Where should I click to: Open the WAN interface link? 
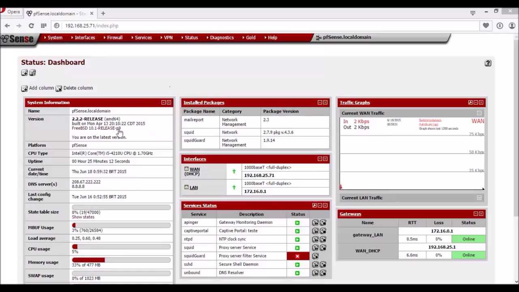pos(195,169)
